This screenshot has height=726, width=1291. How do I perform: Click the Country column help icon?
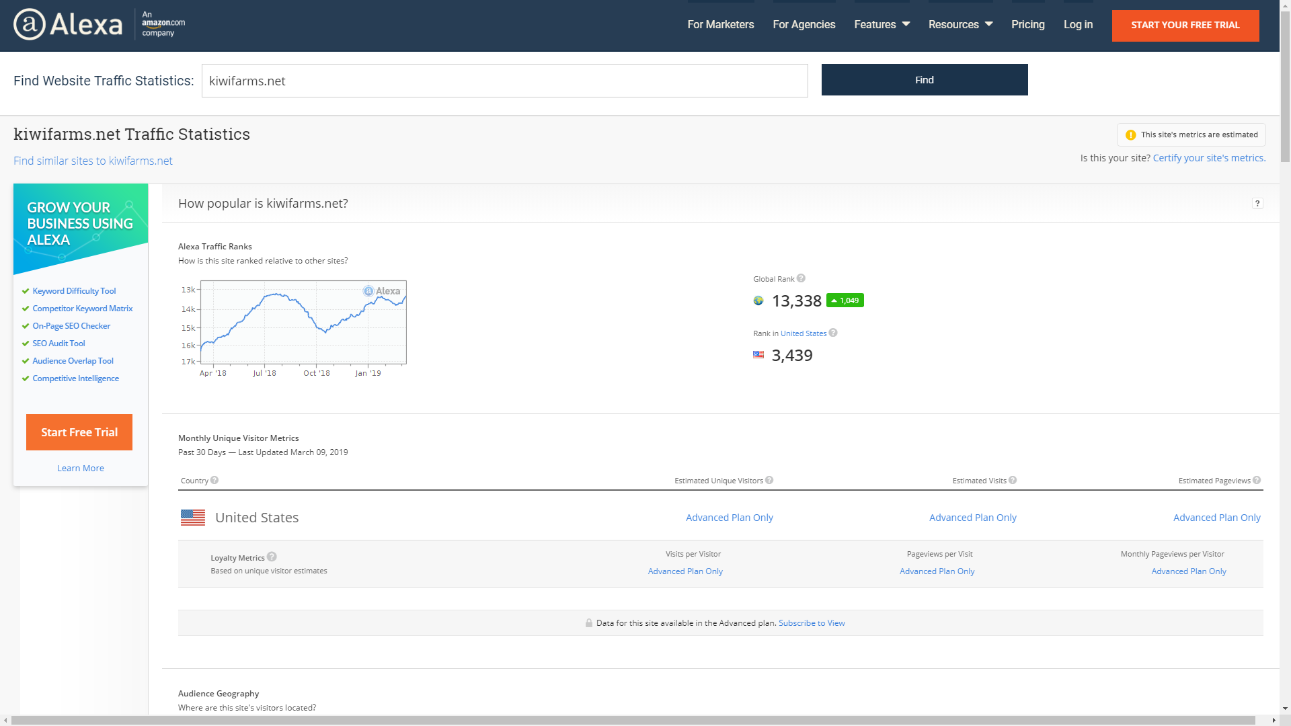[214, 480]
